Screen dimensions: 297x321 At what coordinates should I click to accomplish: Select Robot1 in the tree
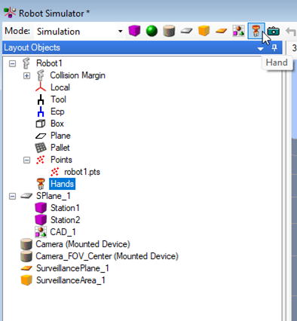pyautogui.click(x=49, y=63)
